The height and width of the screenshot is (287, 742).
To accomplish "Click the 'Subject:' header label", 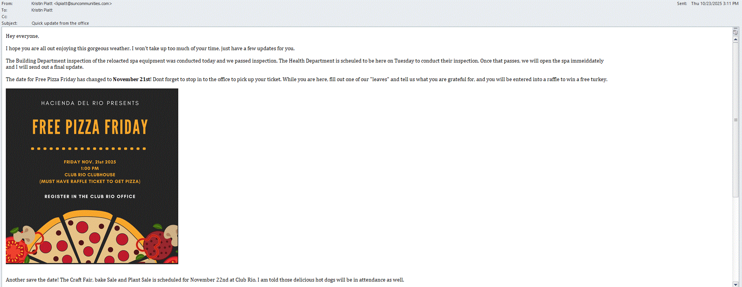I will 9,23.
